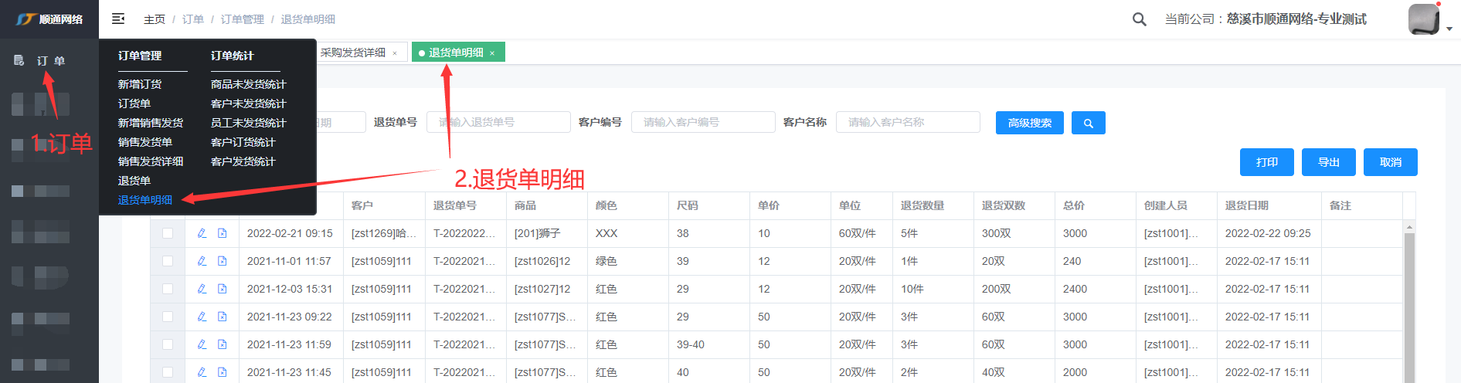Open document icon for 2021-11-23 09:22 row
1461x383 pixels.
(x=223, y=317)
